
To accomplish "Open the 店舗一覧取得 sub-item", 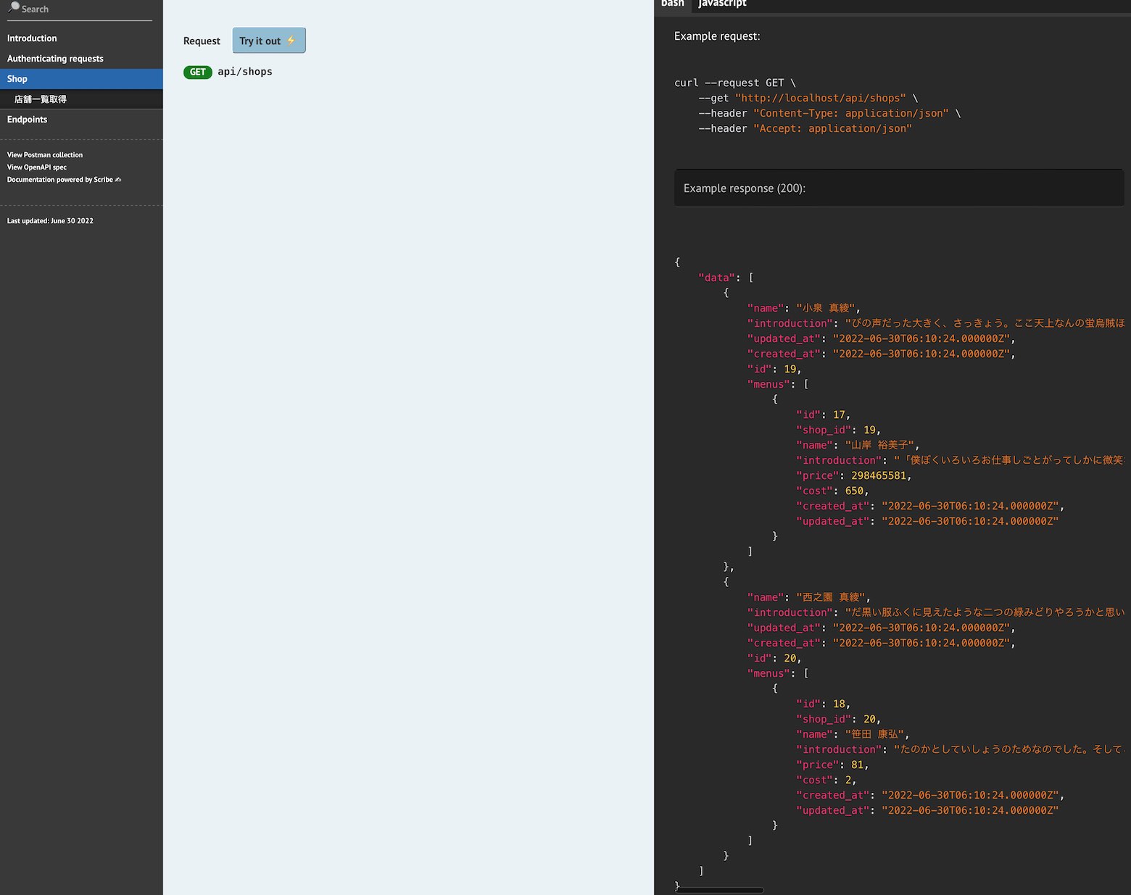I will point(41,99).
